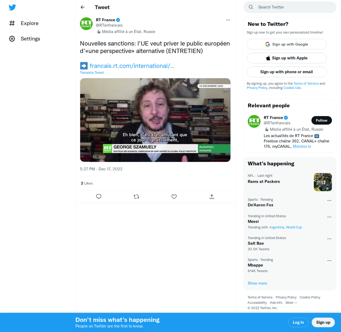Open footer Ads info link
This screenshot has width=341, height=332.
tap(276, 303)
